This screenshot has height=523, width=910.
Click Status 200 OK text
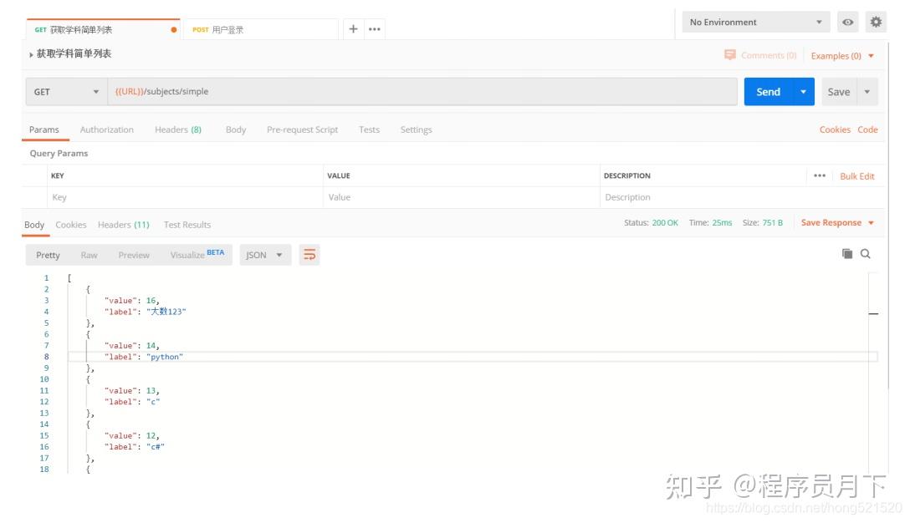[x=651, y=223]
